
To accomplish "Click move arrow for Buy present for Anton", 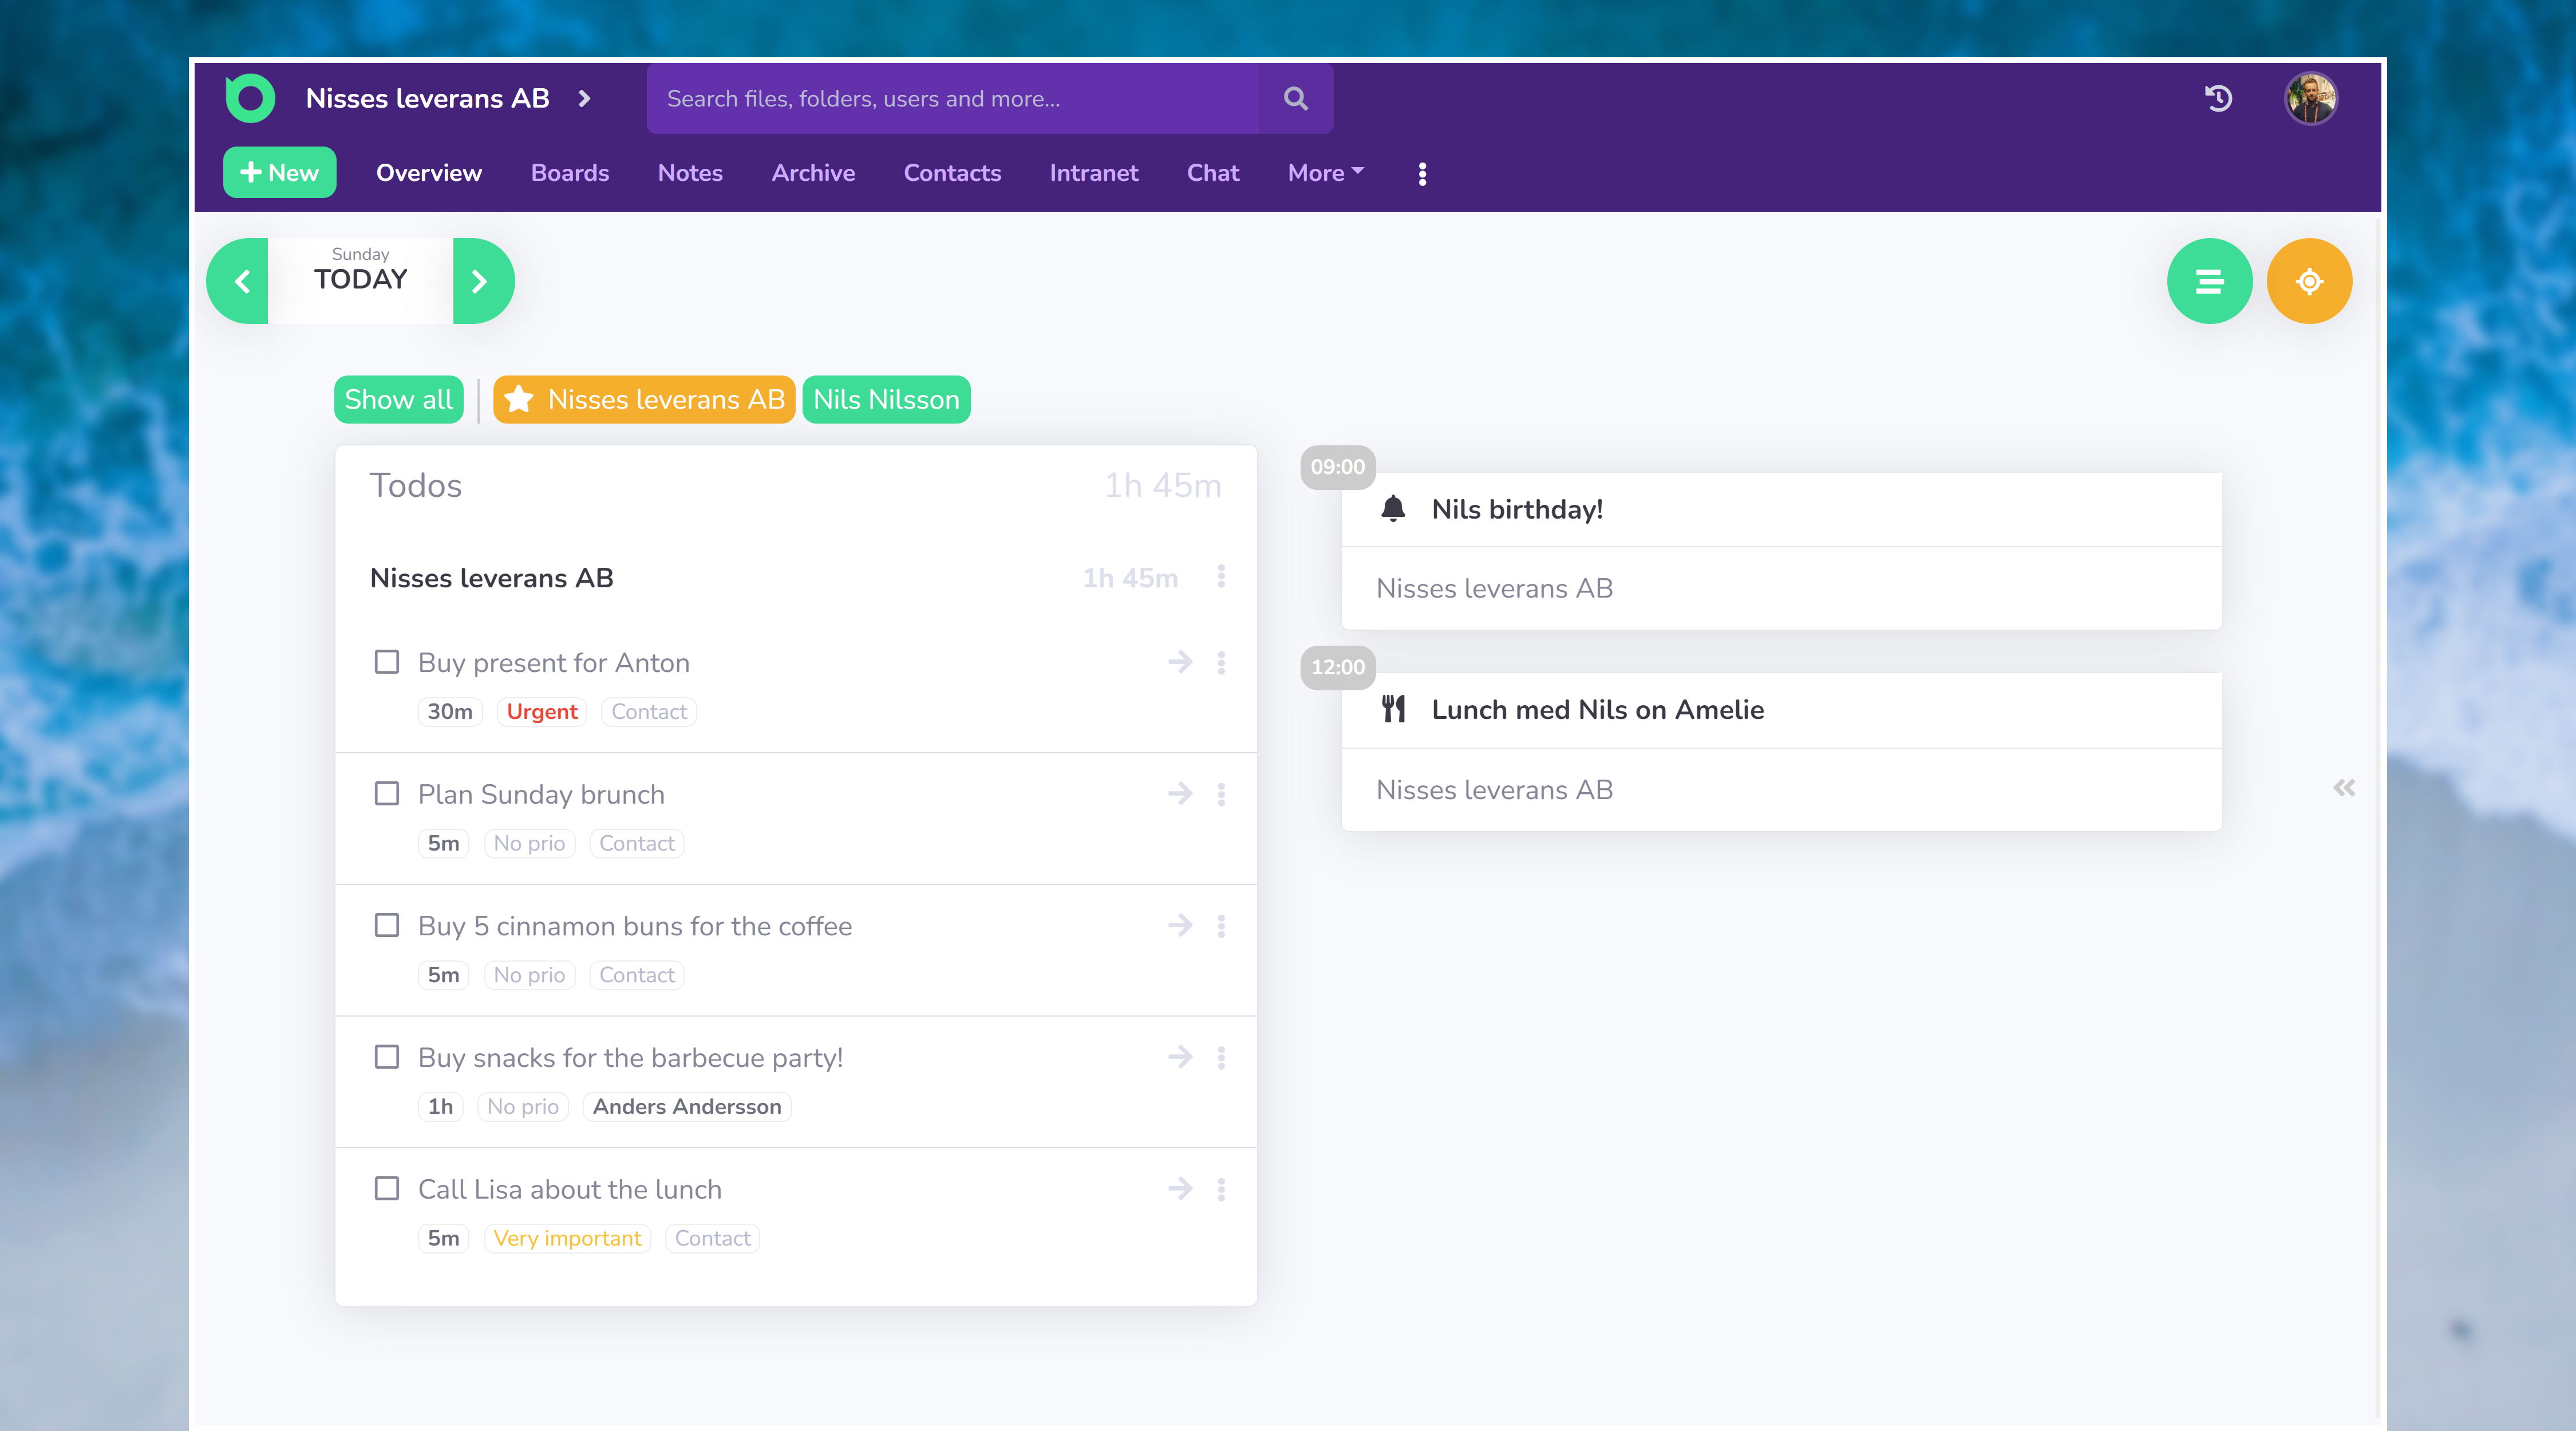I will tap(1180, 662).
